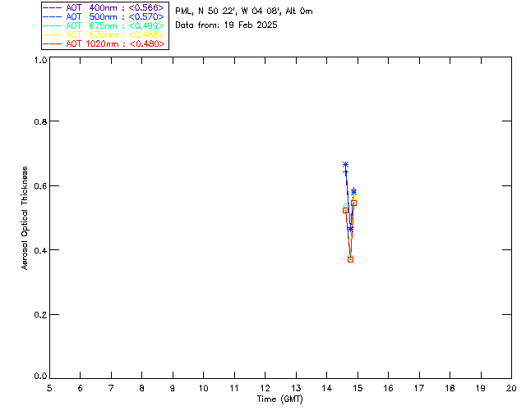Click the x-axis tick label 14

point(327,388)
